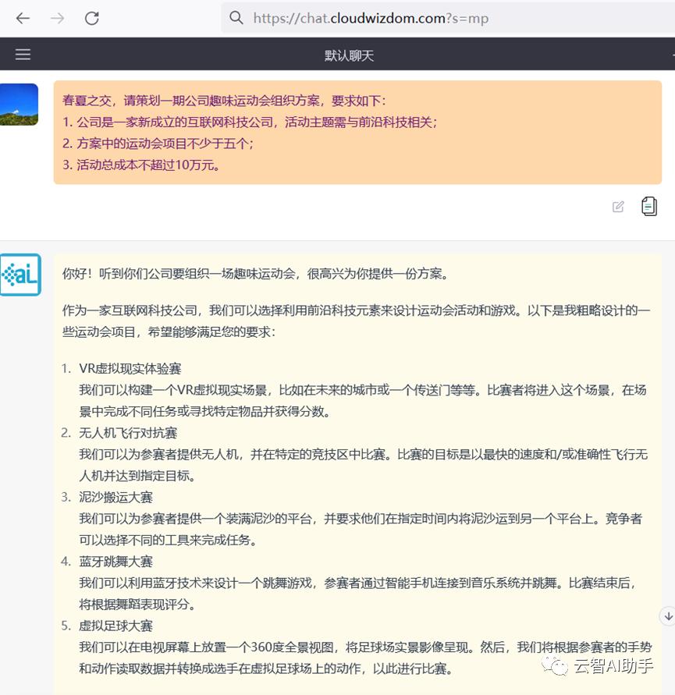Click the edit pencil icon under the prompt
This screenshot has width=675, height=695.
(617, 207)
